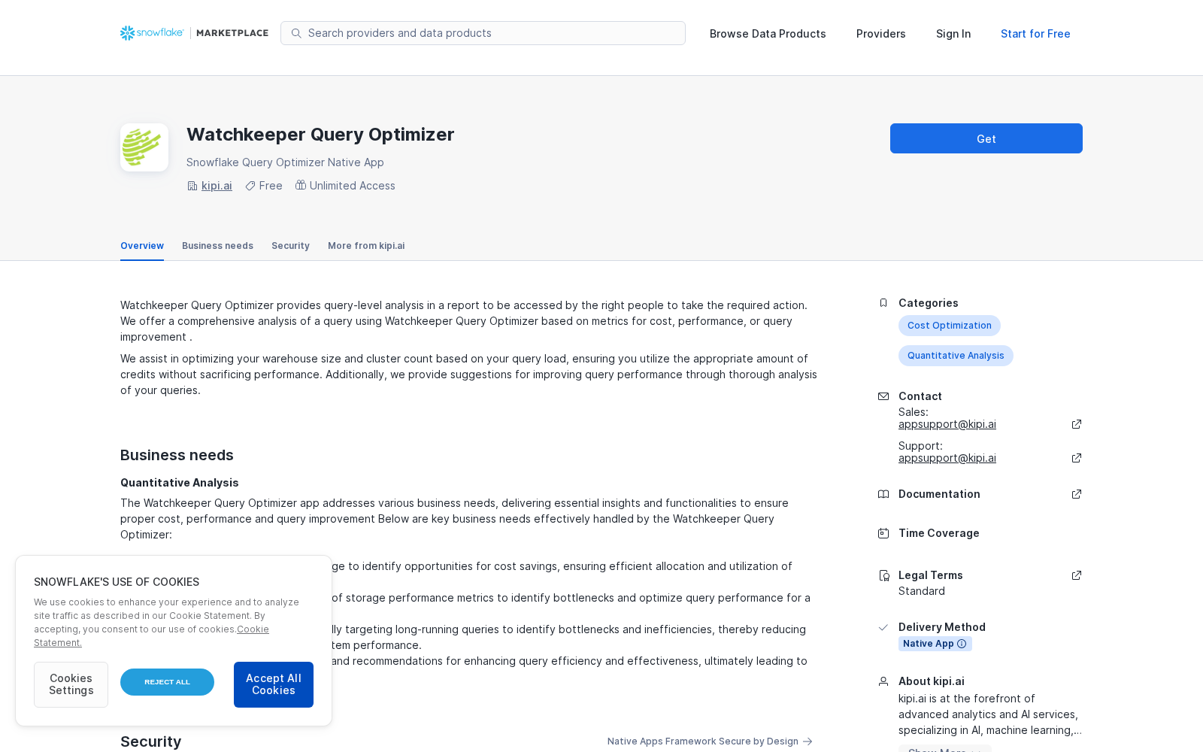Click the Security section heading

point(150,741)
